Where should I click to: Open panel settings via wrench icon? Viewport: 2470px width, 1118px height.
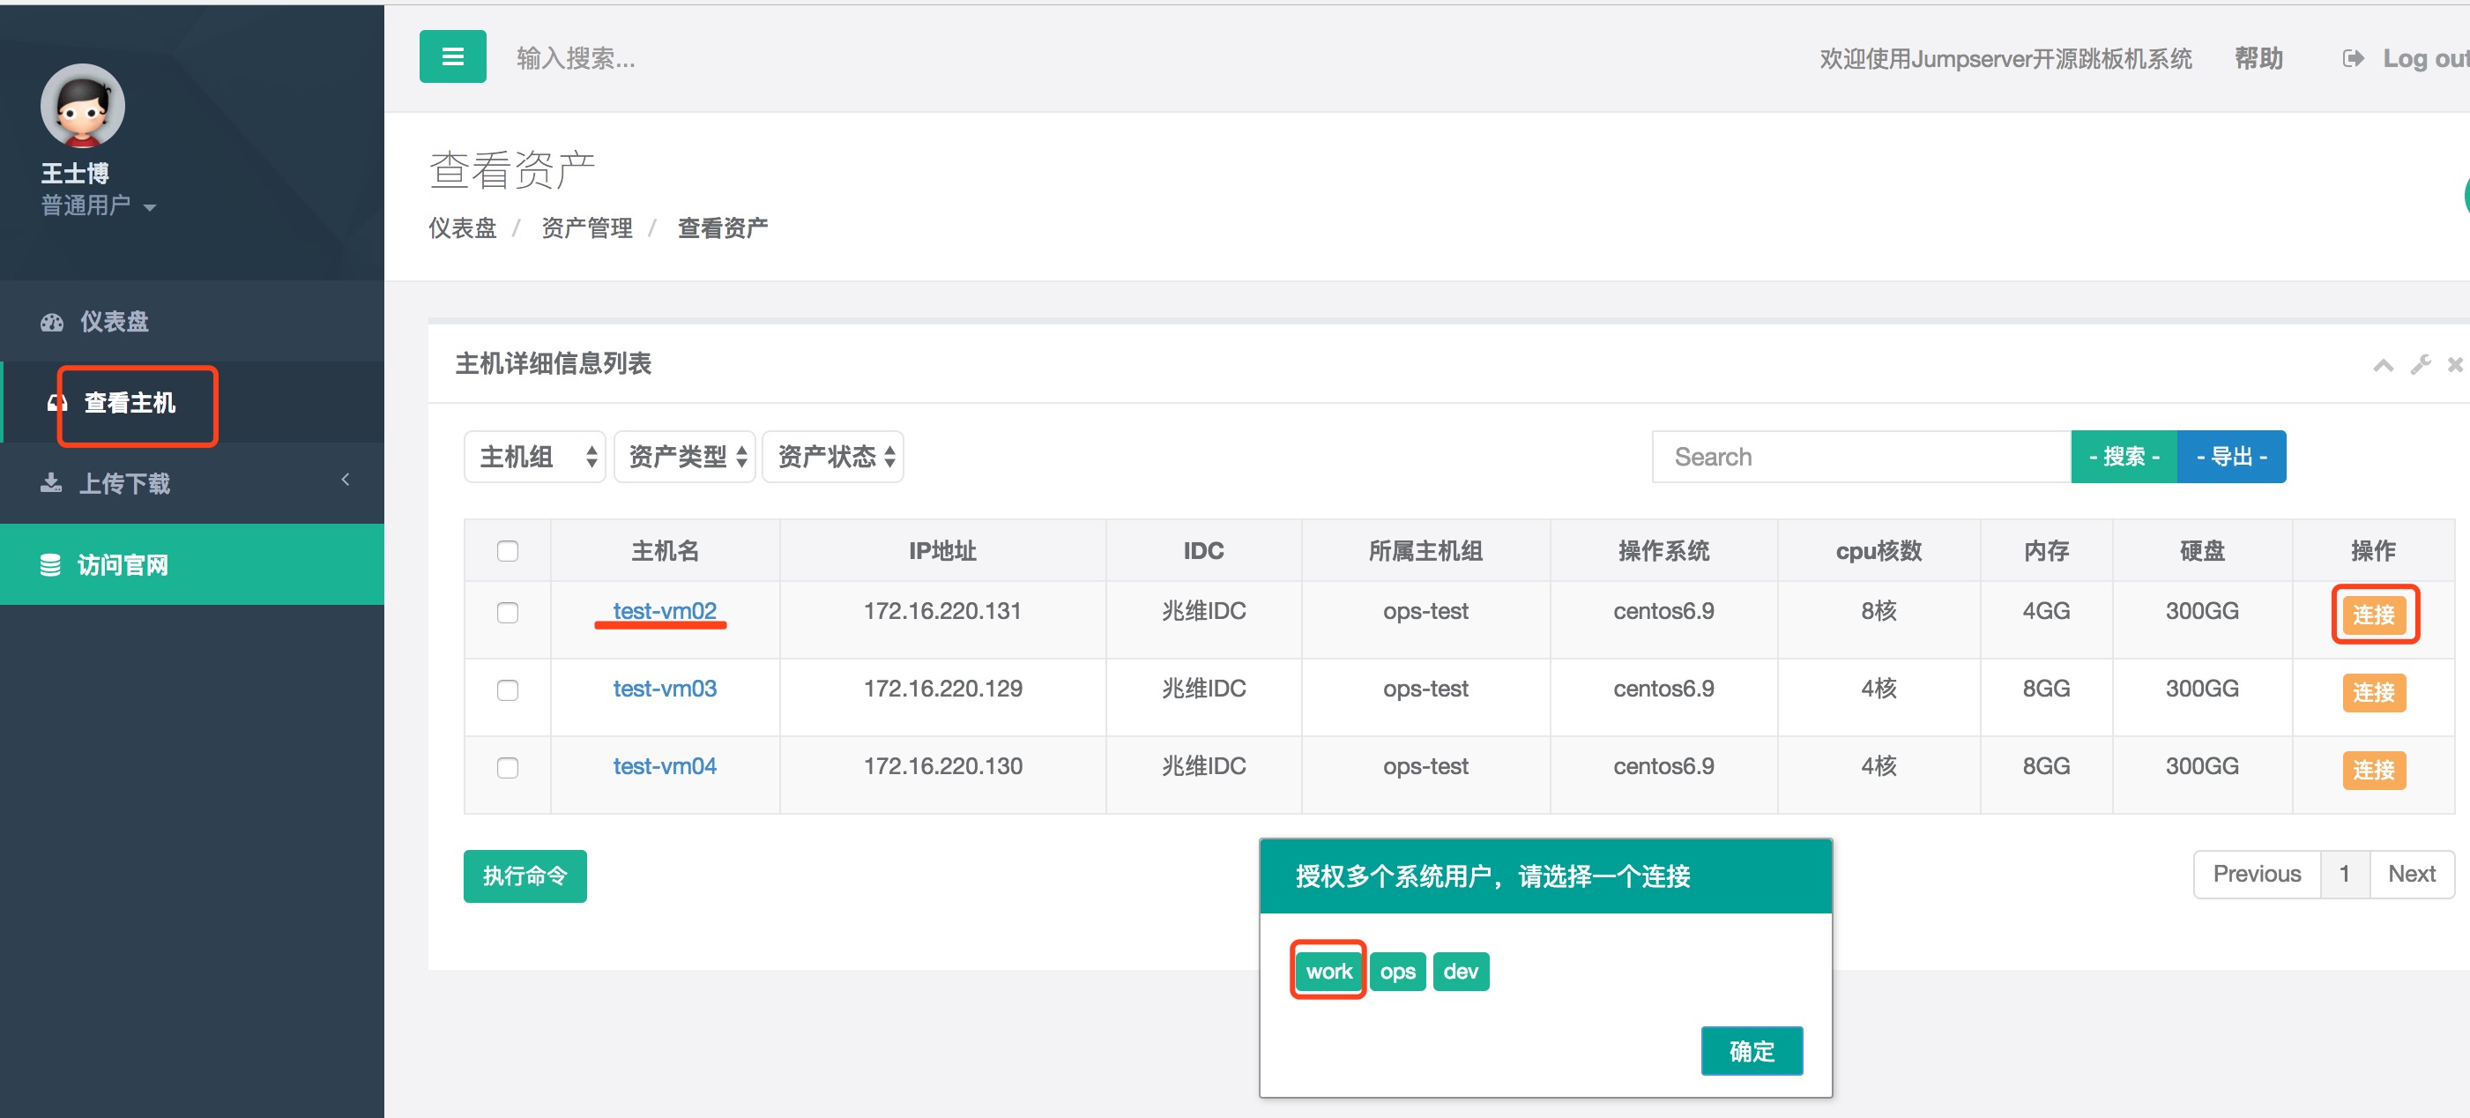[x=2420, y=364]
